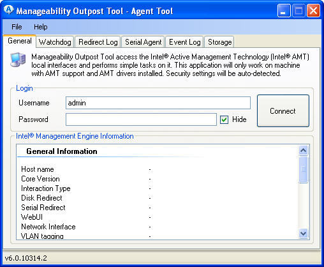Select the VLAN tagging row
The height and width of the screenshot is (267, 324).
(x=157, y=236)
